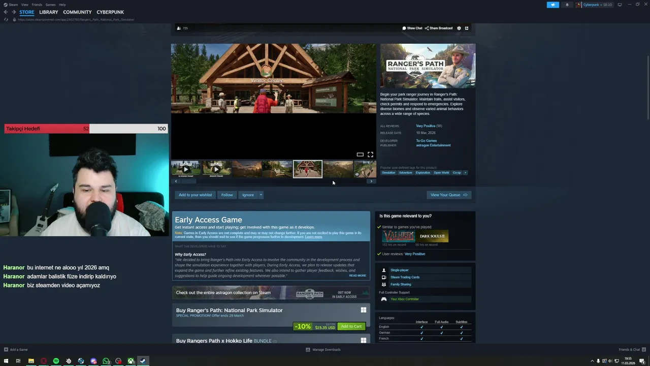Open the broadcast settings gear

(x=459, y=28)
